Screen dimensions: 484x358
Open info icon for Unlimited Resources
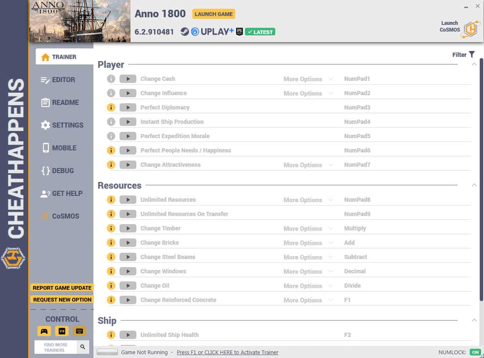111,200
